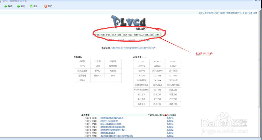
Task: Click the page scrollbar down arrow
Action: (259, 136)
